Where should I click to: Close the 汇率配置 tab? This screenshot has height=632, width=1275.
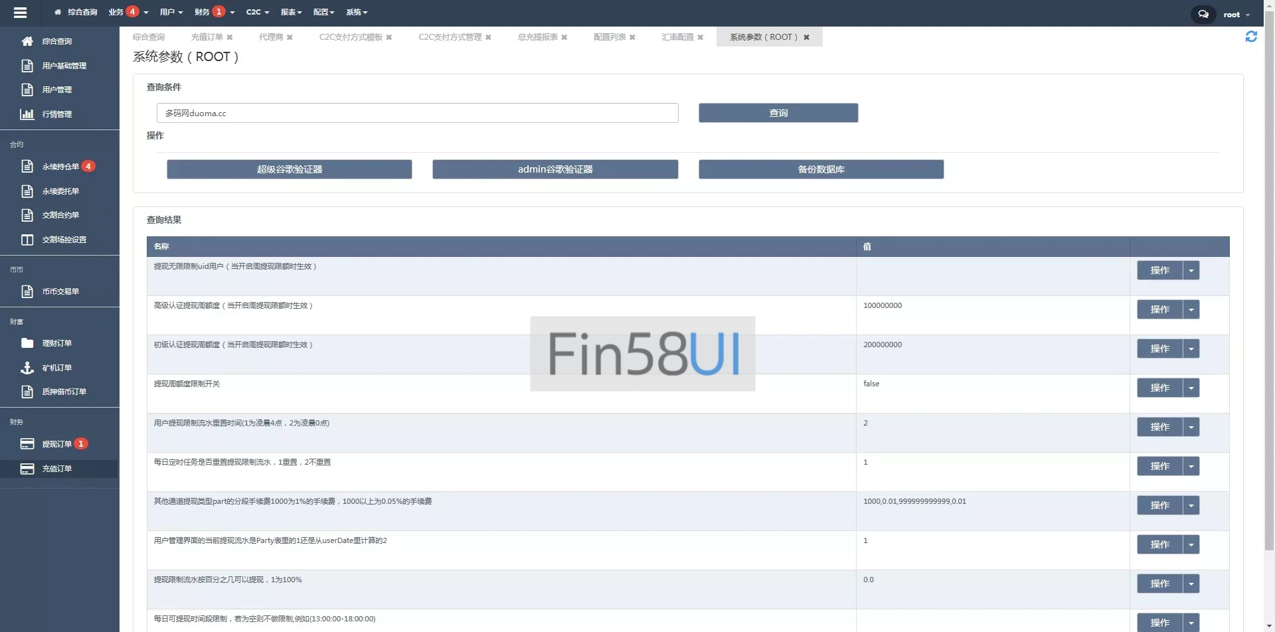[700, 37]
